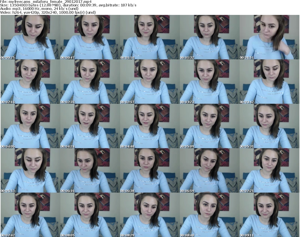Pick the 00:05:31 video frame
This screenshot has width=300, height=237.
(x=270, y=126)
